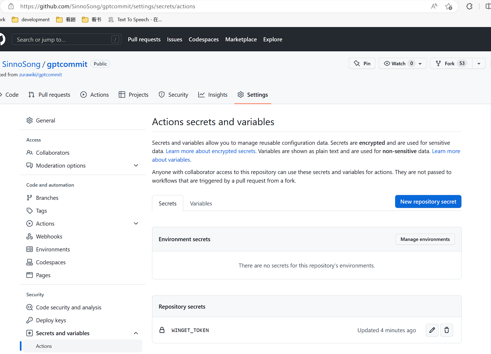The image size is (491, 354).
Task: Open the repository Actions tab
Action: (x=95, y=95)
